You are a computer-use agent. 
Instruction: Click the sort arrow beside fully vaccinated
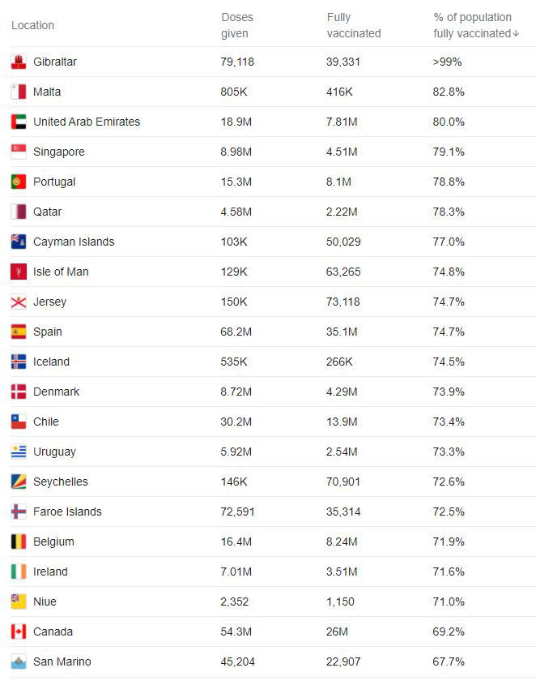tap(516, 34)
